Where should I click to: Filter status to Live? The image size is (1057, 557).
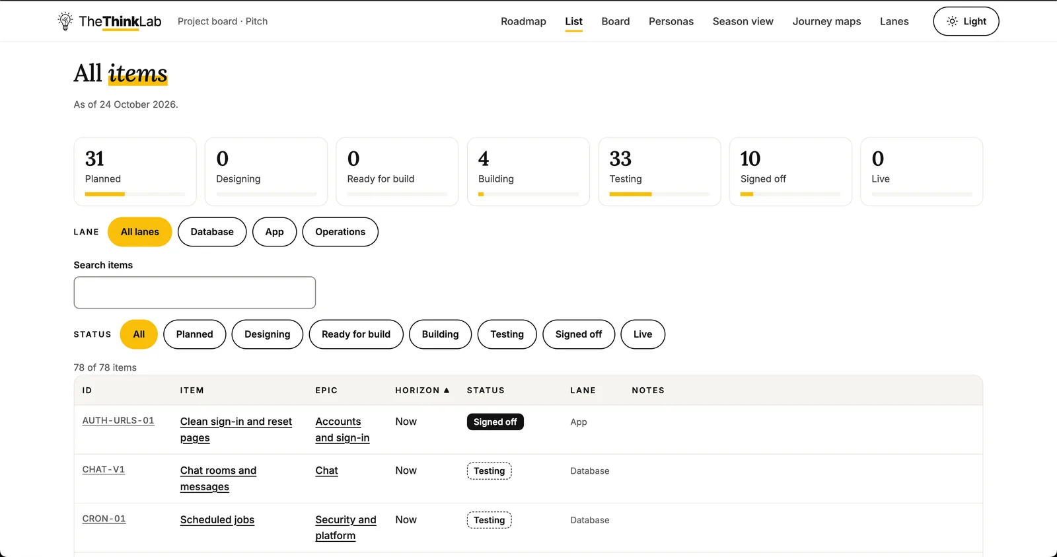pyautogui.click(x=643, y=334)
